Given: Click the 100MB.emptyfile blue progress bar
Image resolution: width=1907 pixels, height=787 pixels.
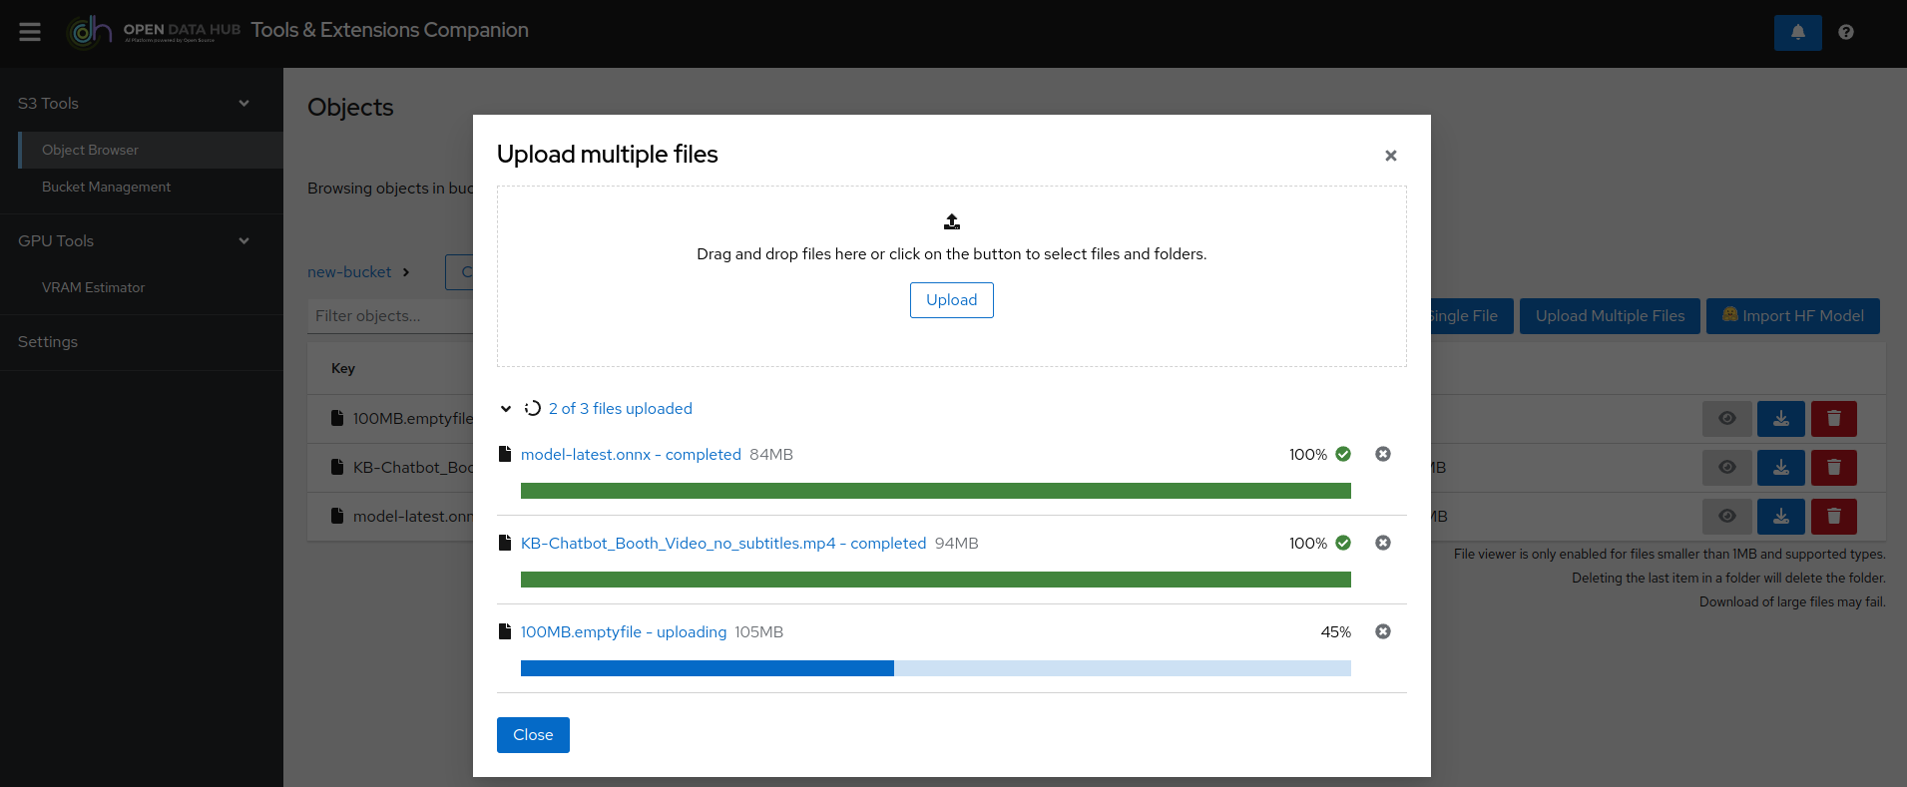Looking at the screenshot, I should 936,668.
